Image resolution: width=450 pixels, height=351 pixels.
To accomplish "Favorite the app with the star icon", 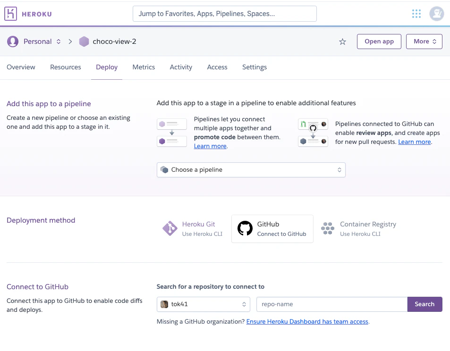I will click(x=342, y=42).
